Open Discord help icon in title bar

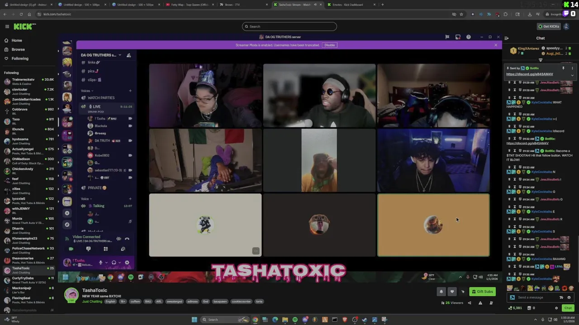click(x=468, y=37)
